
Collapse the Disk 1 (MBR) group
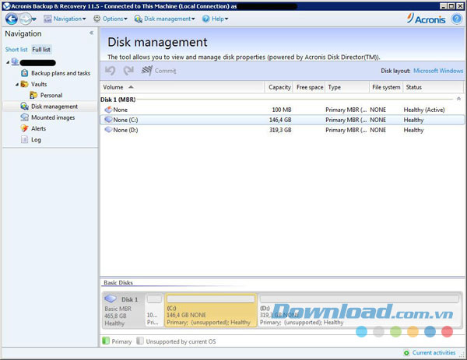point(458,99)
